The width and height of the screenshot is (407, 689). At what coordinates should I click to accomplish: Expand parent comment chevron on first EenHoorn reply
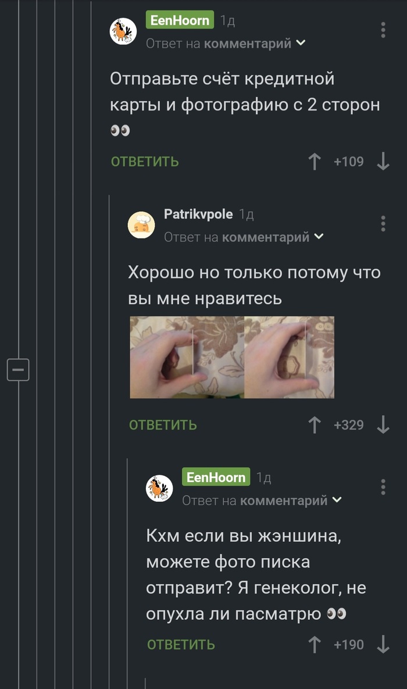click(x=301, y=43)
